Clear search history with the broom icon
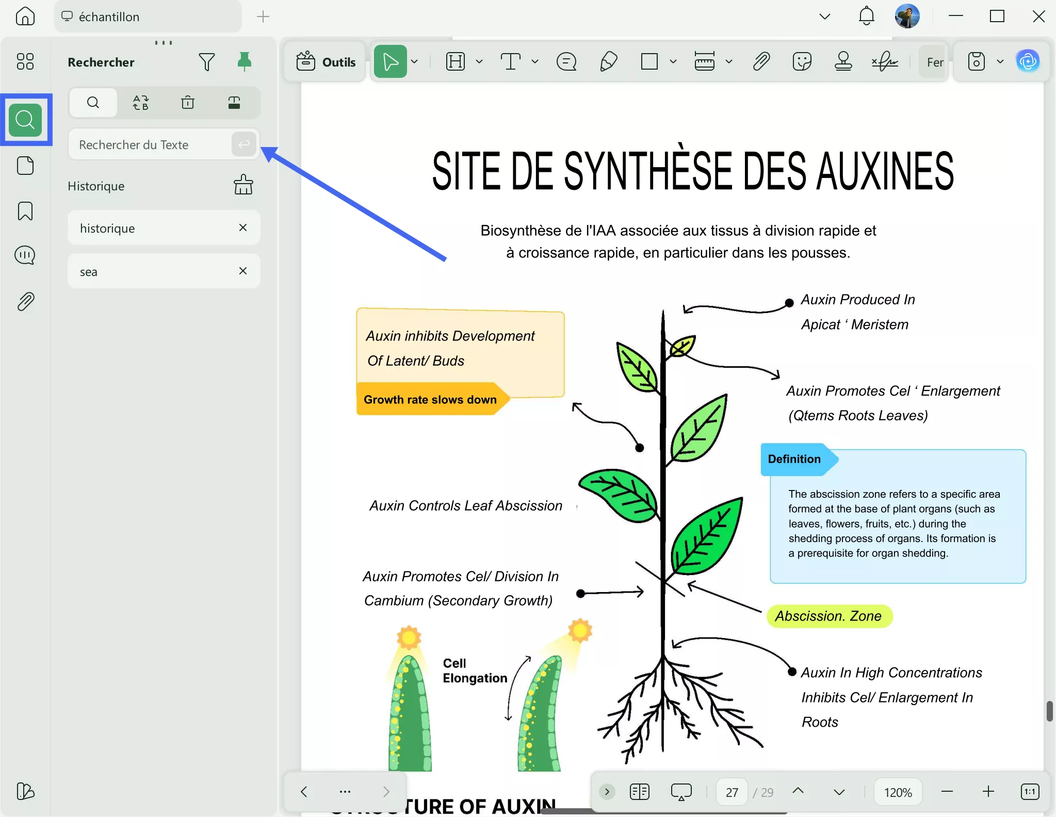 tap(243, 185)
